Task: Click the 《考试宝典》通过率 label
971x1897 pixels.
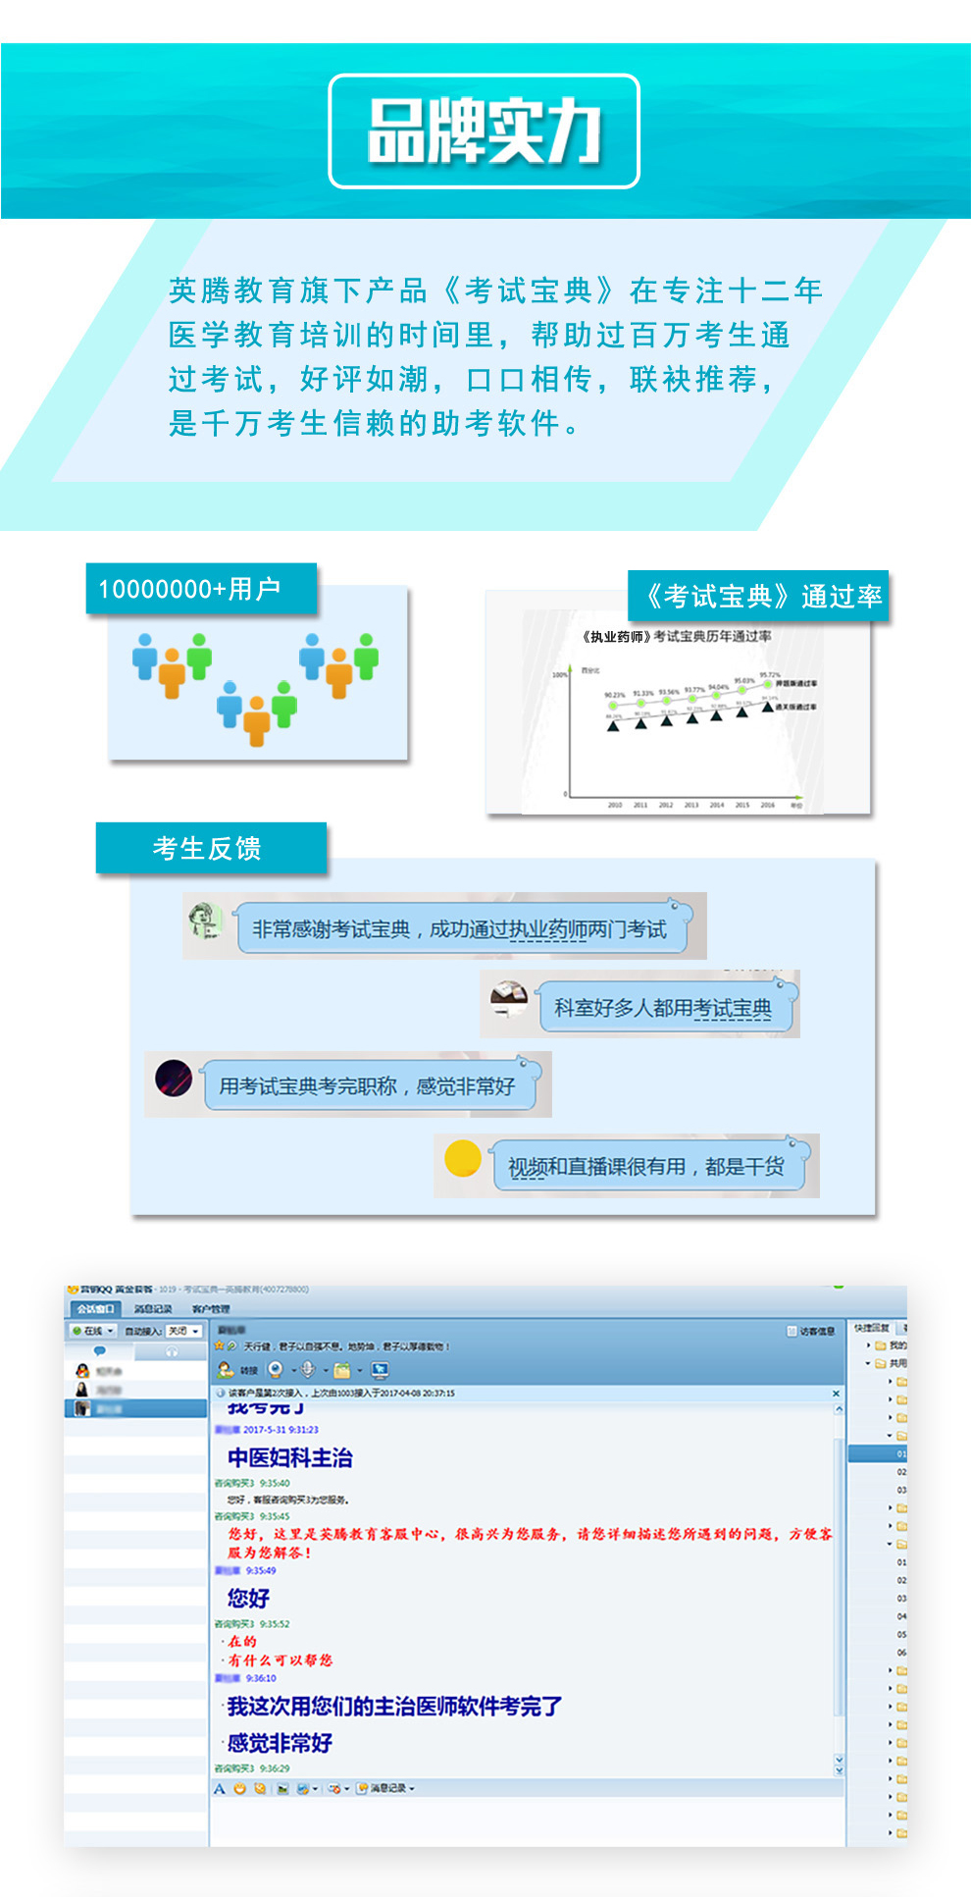Action: pos(758,596)
